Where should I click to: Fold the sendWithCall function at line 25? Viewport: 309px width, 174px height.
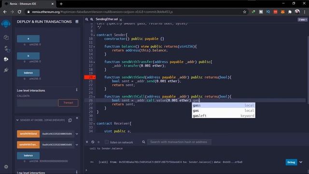94,97
